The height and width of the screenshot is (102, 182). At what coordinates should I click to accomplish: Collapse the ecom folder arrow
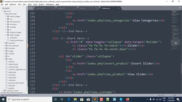[3, 11]
